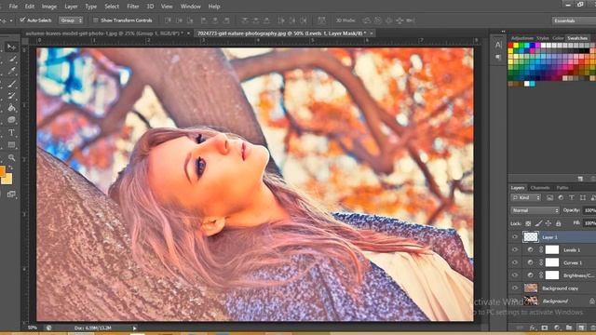
Task: Click Lock image pixels brush icon
Action: pos(538,223)
